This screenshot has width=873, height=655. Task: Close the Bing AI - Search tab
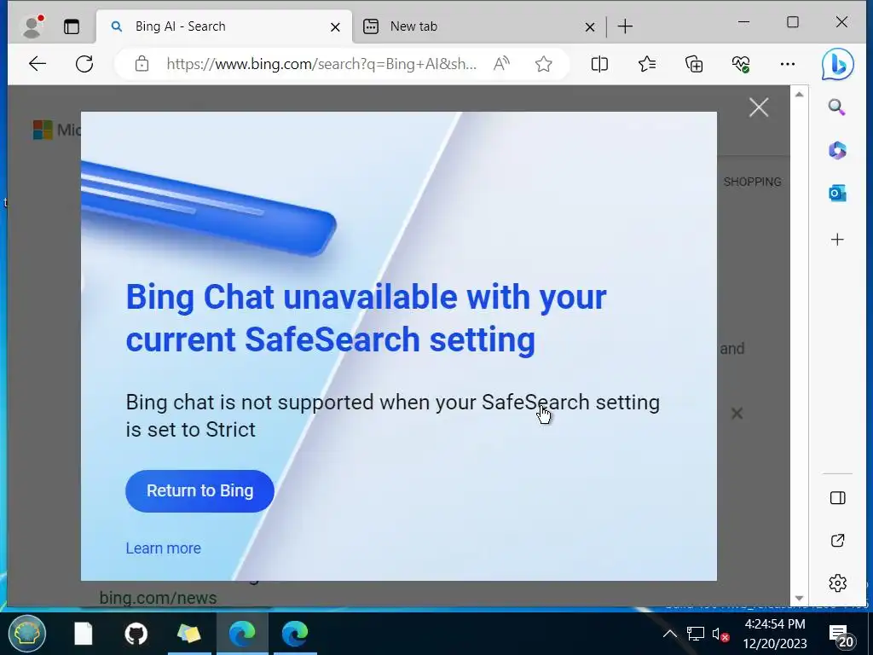(x=335, y=26)
